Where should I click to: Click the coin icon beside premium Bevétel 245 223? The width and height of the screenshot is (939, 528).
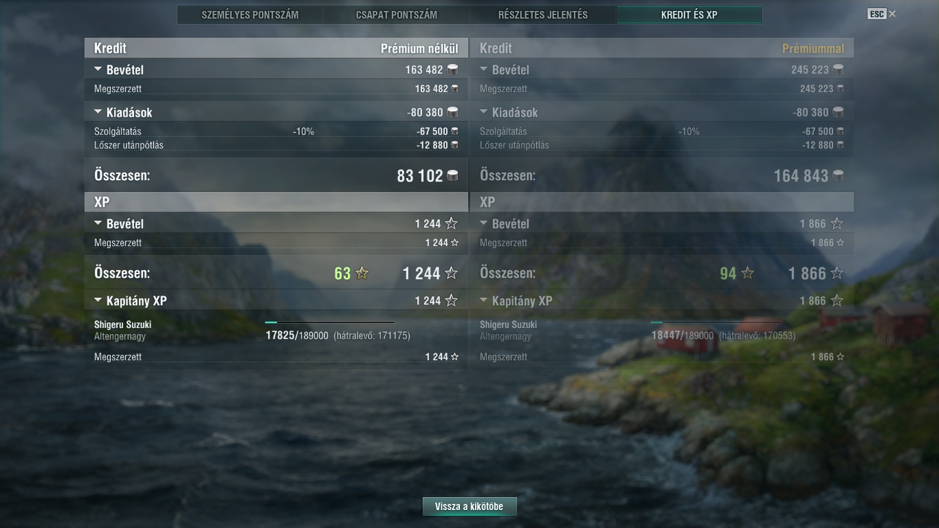click(x=838, y=69)
